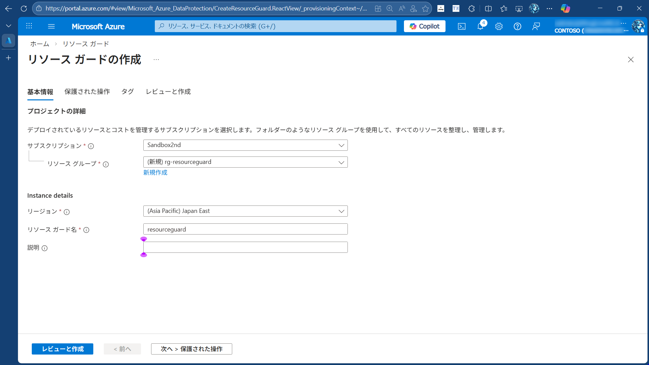649x365 pixels.
Task: Click the info icon next to サブスクリプション
Action: [x=91, y=146]
